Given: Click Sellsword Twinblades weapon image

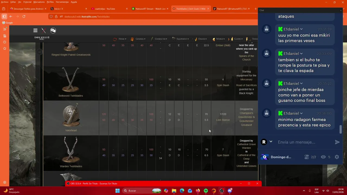Looking at the screenshot, I should [71, 80].
